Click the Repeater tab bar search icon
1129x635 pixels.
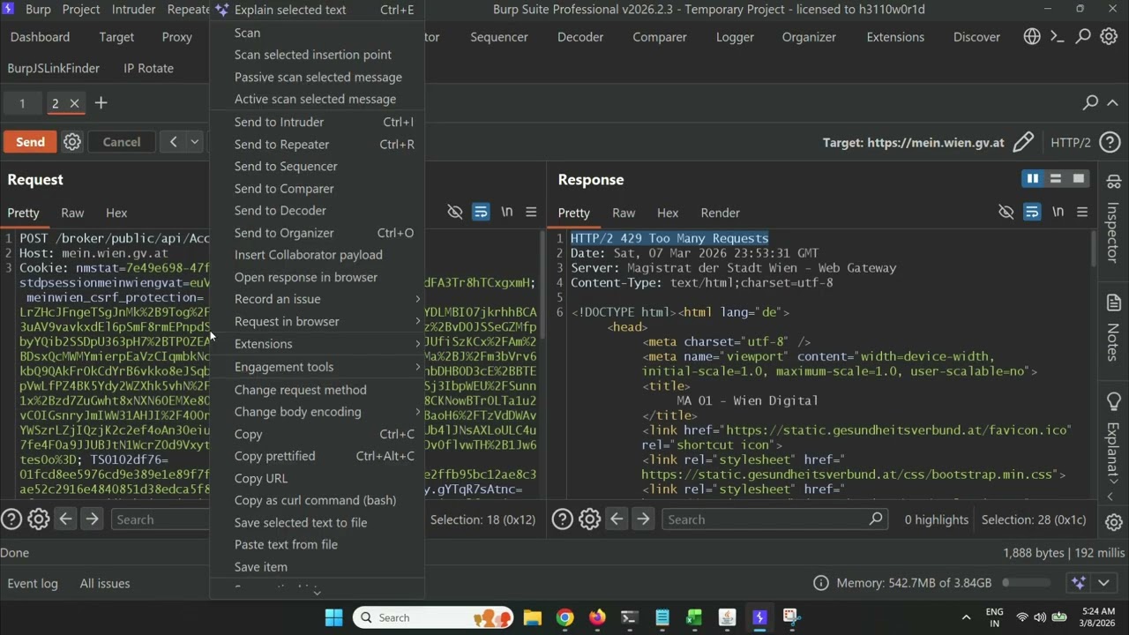1090,102
